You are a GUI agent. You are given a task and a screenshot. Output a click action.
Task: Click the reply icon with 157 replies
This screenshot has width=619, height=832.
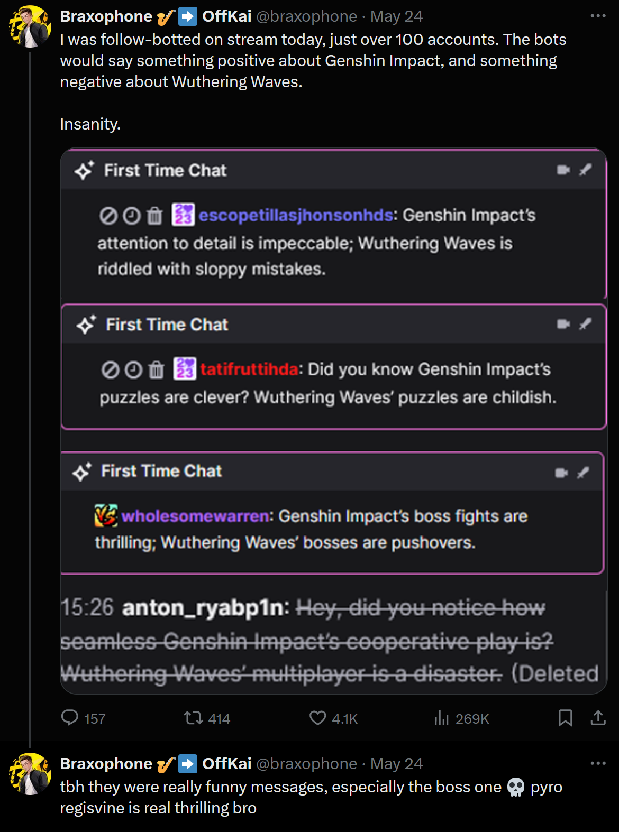click(x=70, y=718)
